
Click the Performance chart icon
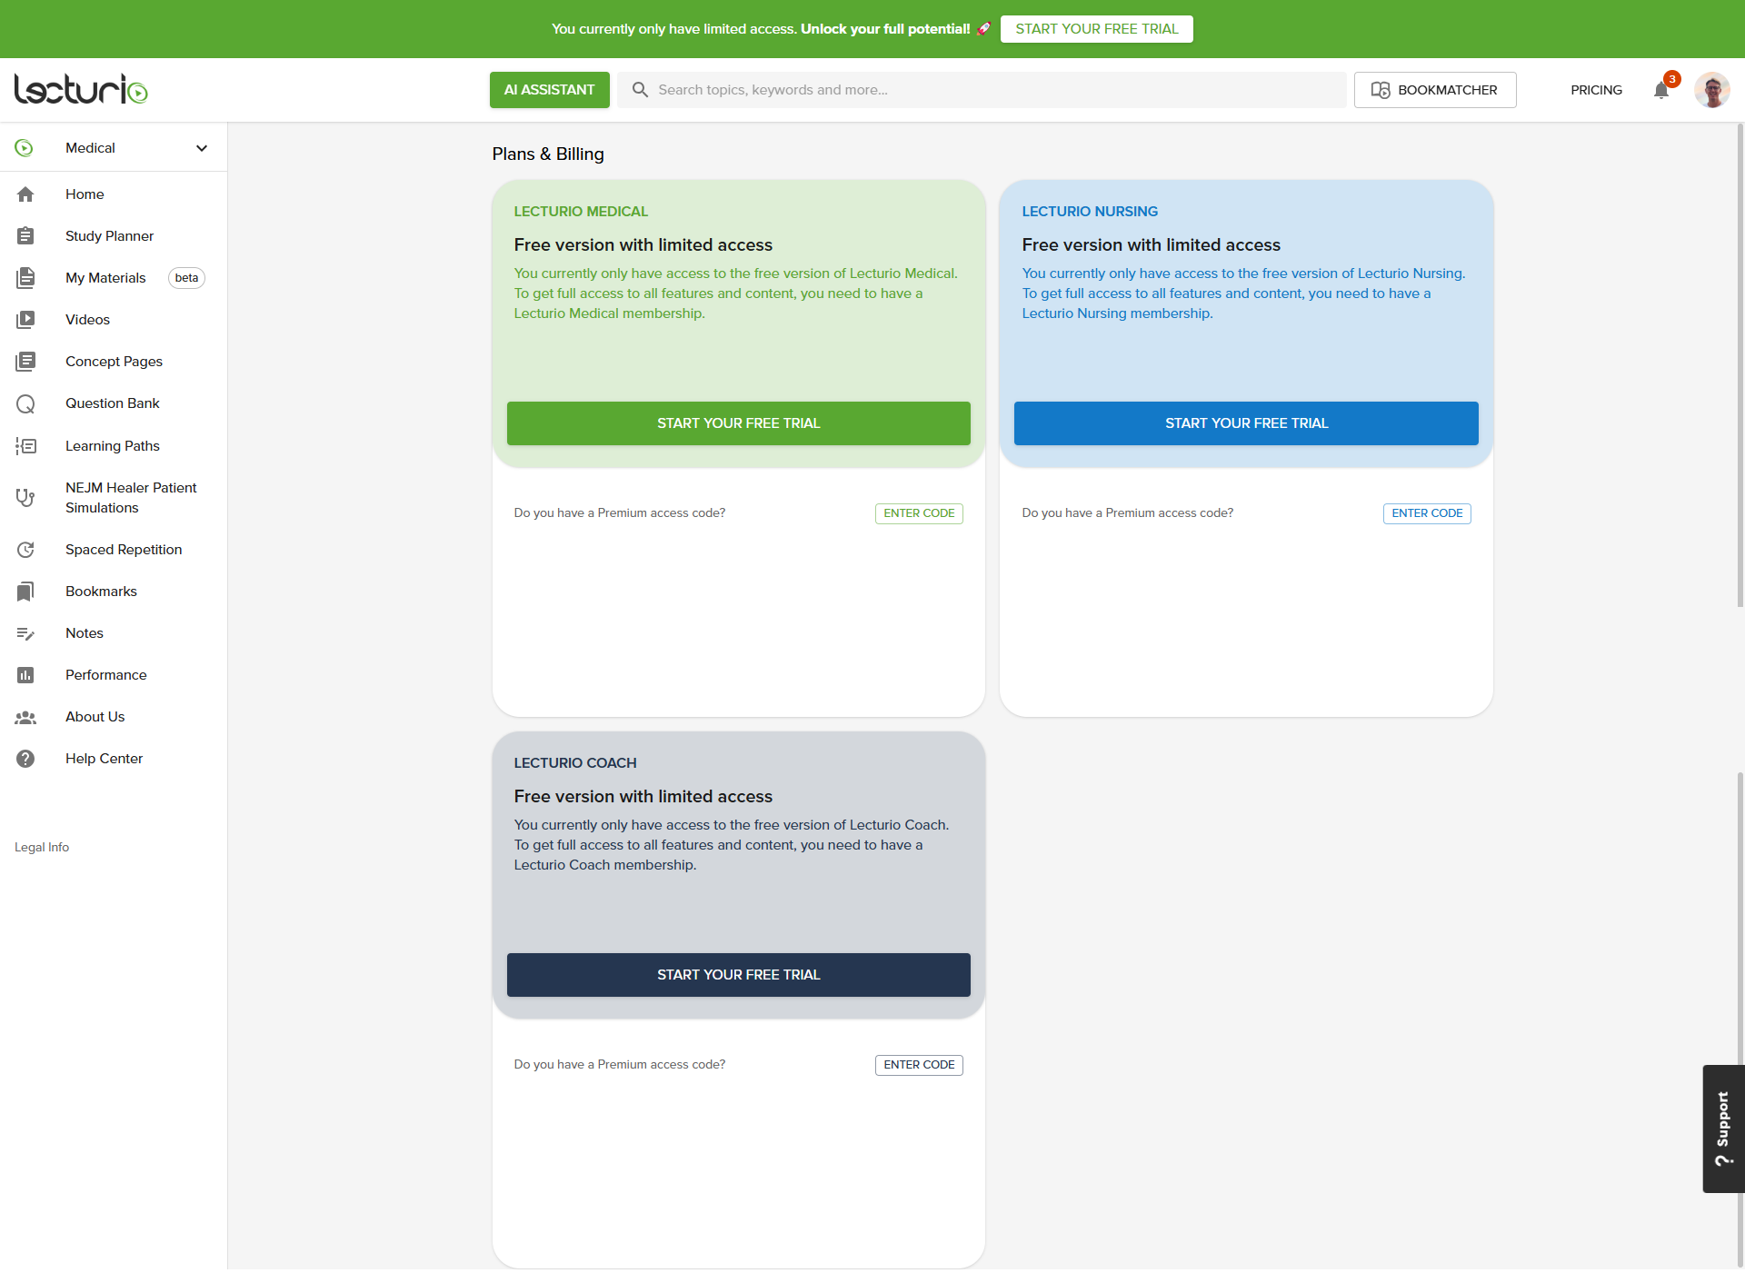coord(25,675)
